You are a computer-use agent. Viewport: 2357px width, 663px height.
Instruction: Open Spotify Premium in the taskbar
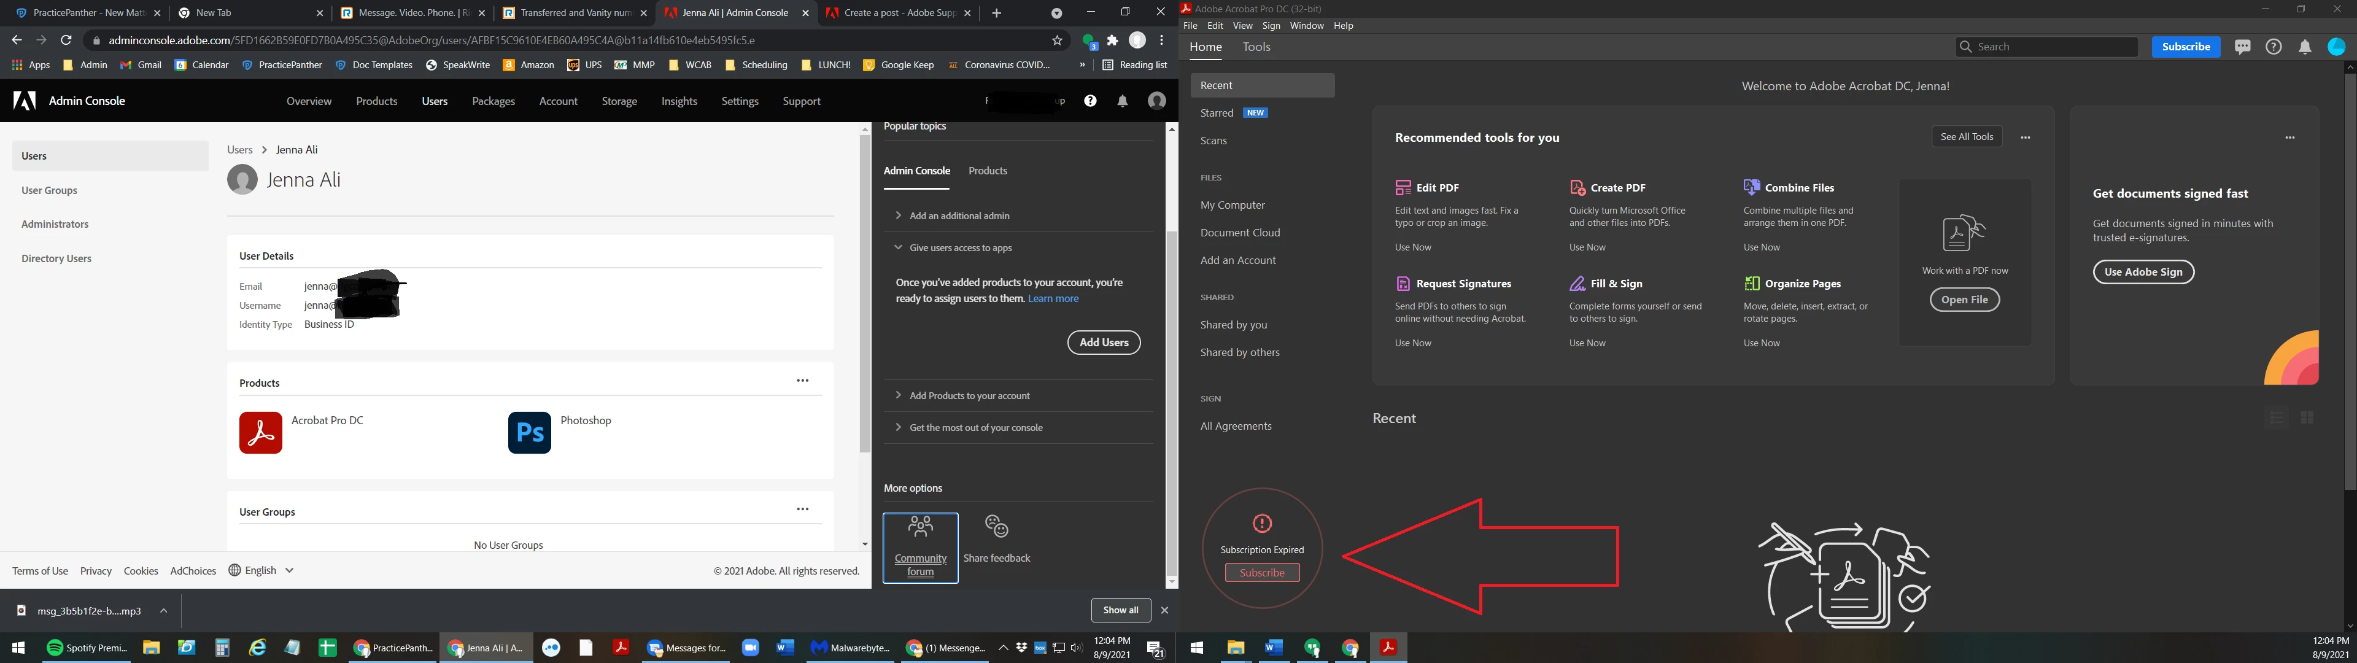tap(87, 648)
